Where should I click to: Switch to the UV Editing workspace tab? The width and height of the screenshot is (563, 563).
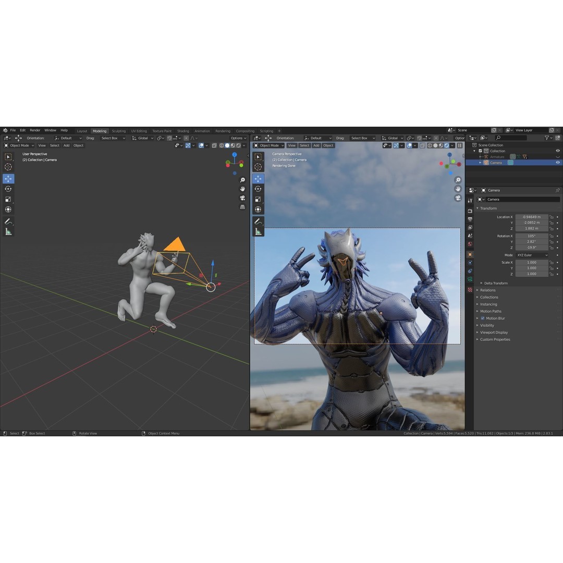[x=139, y=131]
